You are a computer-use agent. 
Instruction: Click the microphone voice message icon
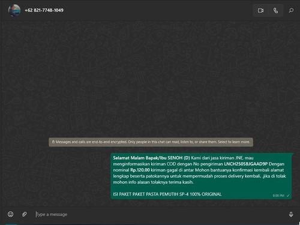point(291,214)
